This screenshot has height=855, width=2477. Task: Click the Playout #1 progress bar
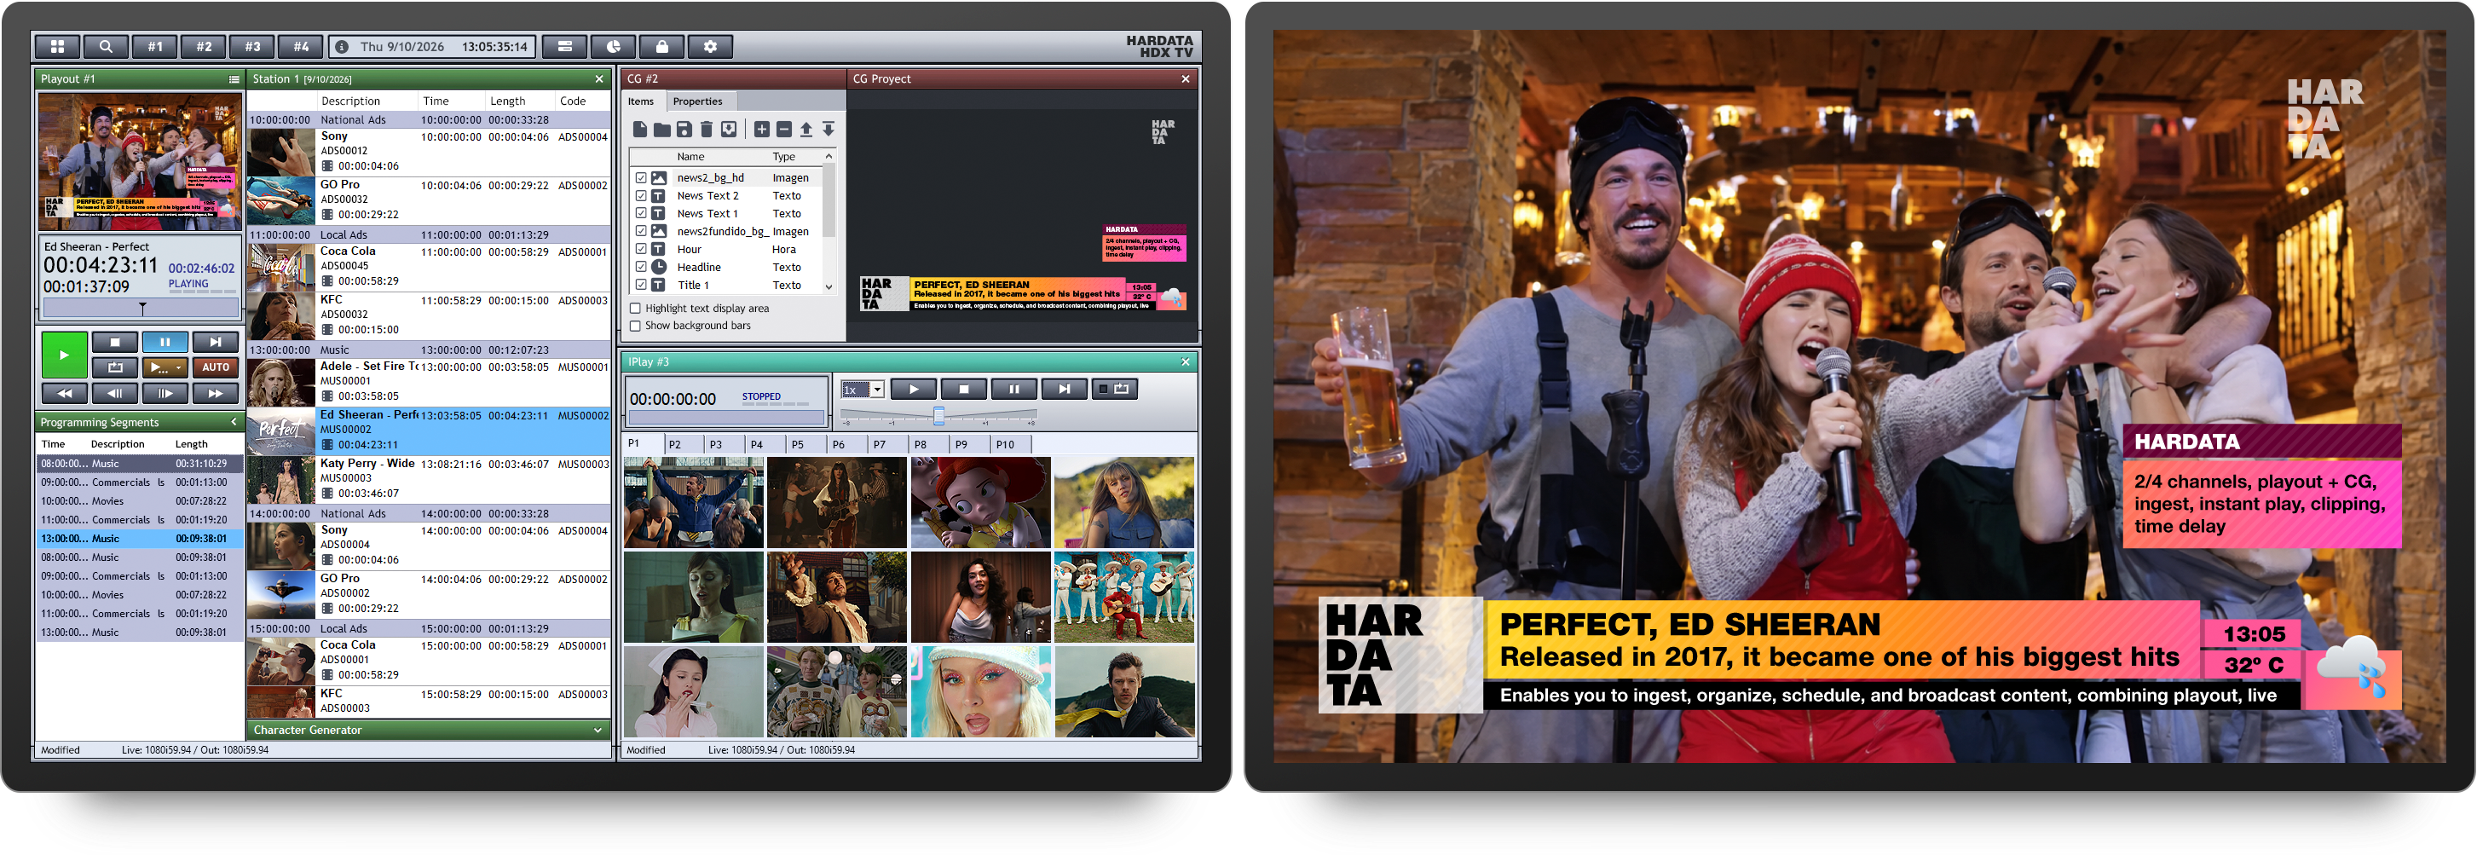point(141,308)
